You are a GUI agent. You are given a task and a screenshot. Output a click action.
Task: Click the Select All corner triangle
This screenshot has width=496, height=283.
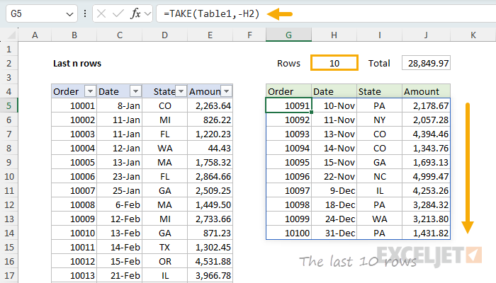[x=12, y=35]
